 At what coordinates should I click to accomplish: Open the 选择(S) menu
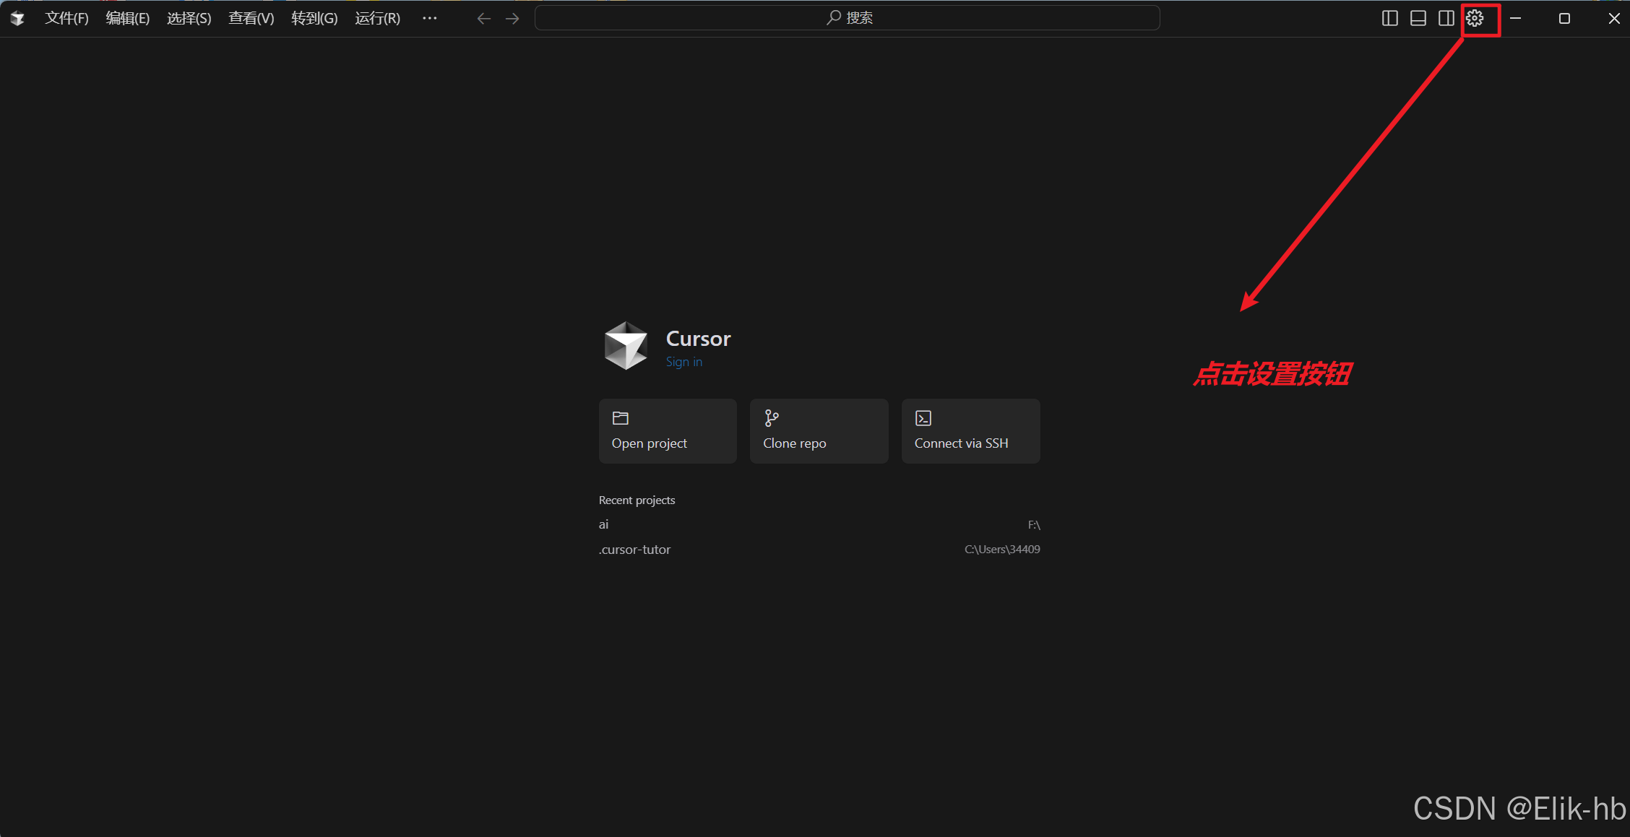189,19
